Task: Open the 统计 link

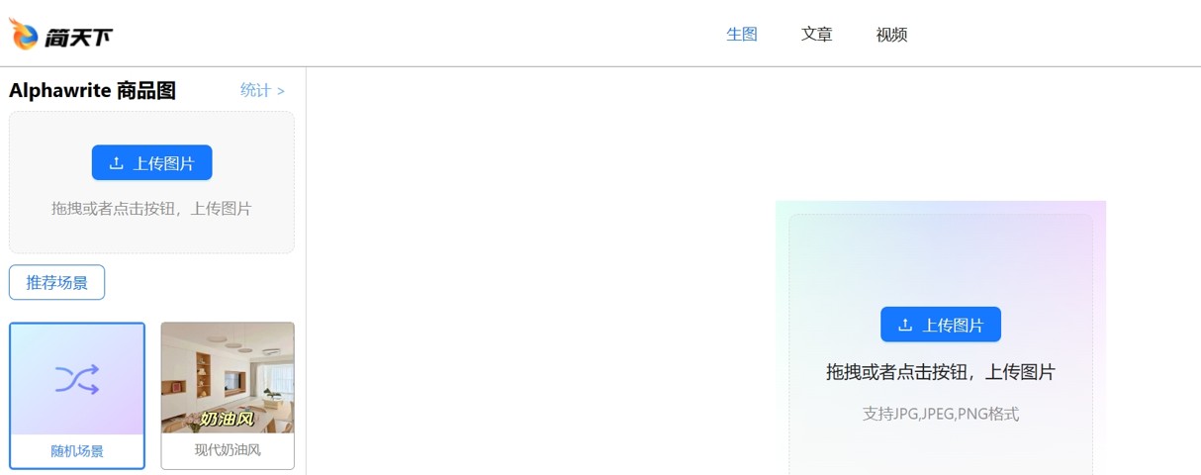Action: point(255,90)
